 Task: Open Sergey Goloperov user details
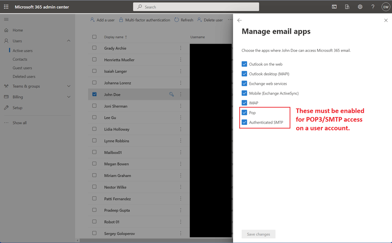point(120,234)
